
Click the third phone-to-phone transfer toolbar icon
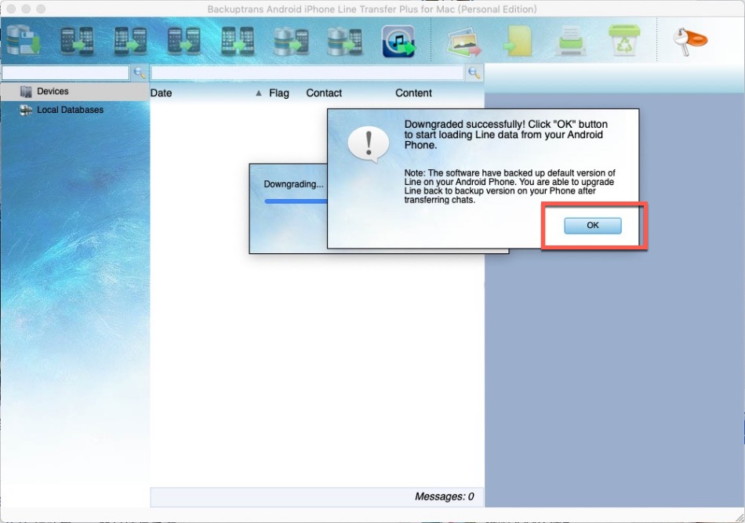coord(184,41)
